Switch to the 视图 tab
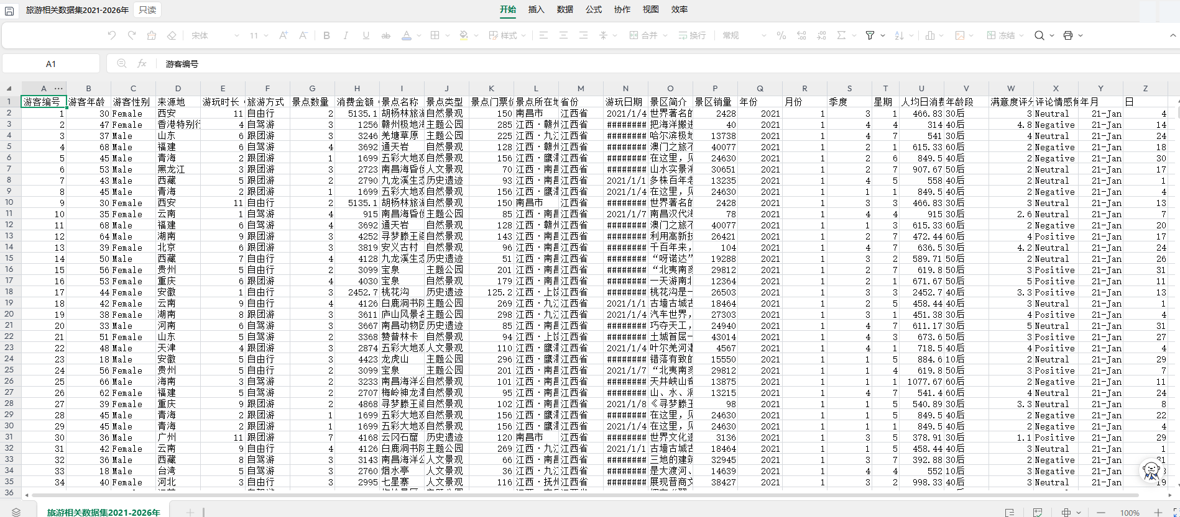Viewport: 1180px width, 517px height. [x=651, y=9]
